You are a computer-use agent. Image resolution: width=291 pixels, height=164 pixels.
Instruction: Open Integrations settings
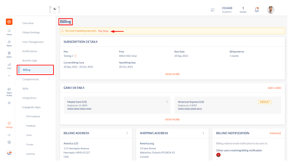[29, 98]
